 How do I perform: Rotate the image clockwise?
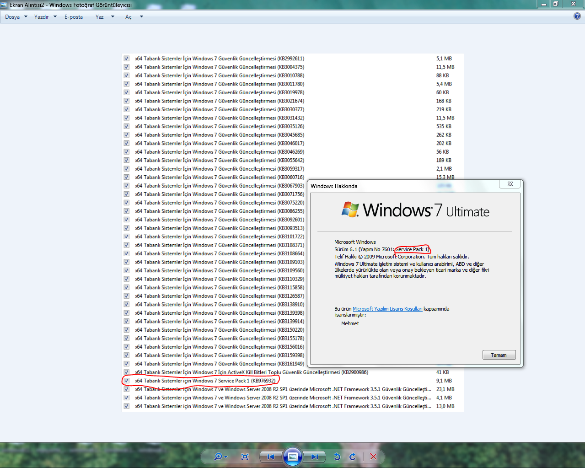point(353,457)
